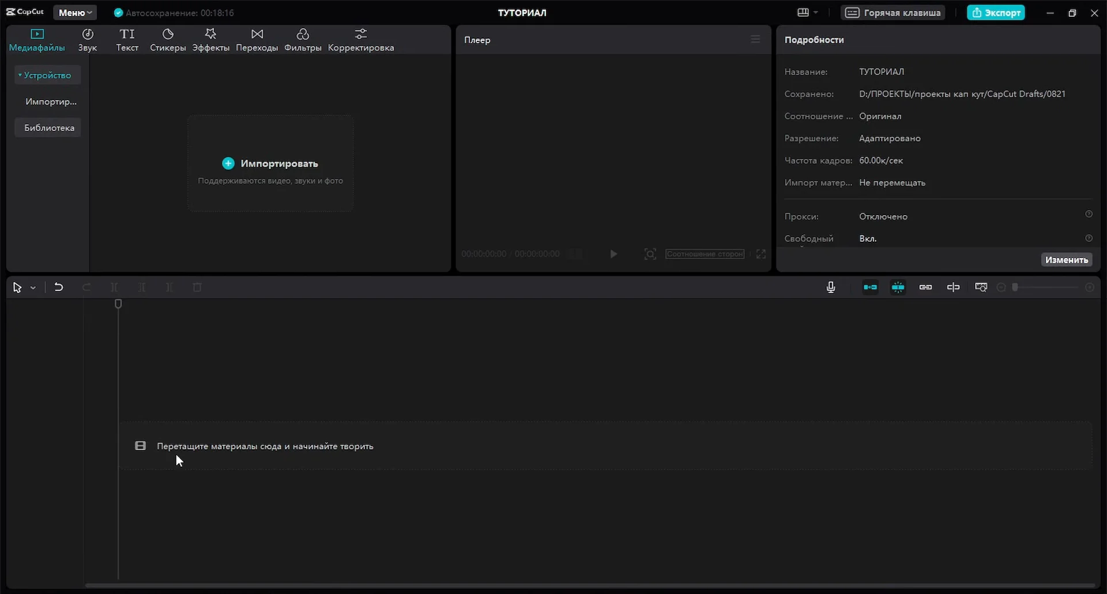Click the blue plus Import icon
Screen dimensions: 1107x594
tap(228, 164)
